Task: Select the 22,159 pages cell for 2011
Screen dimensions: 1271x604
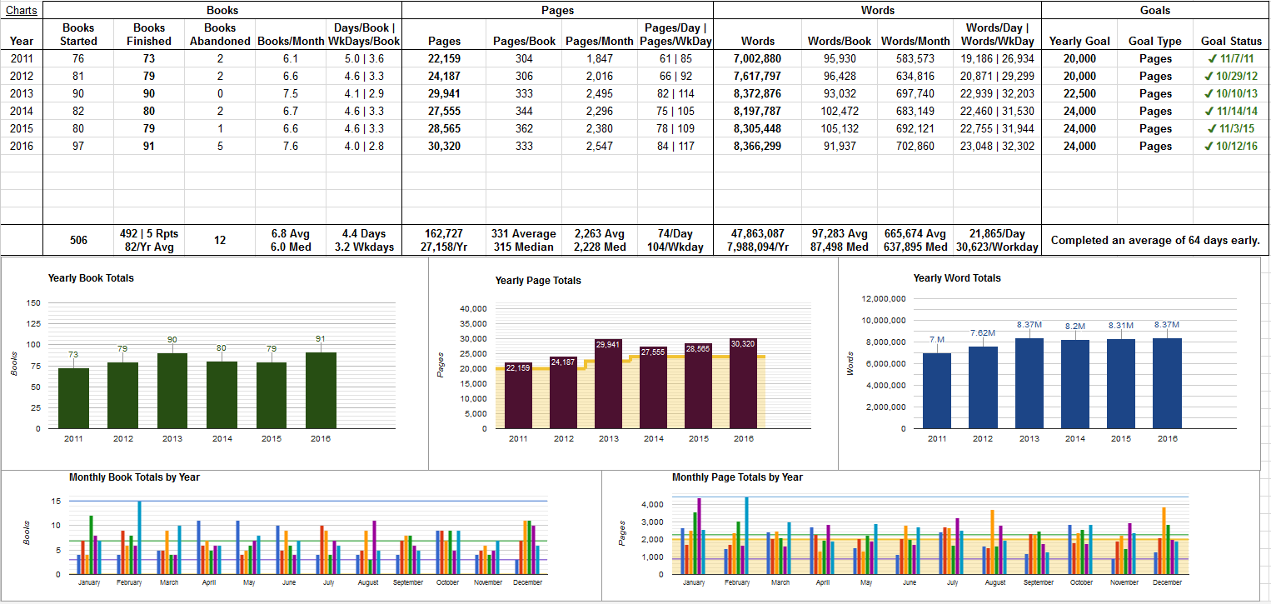Action: point(444,58)
